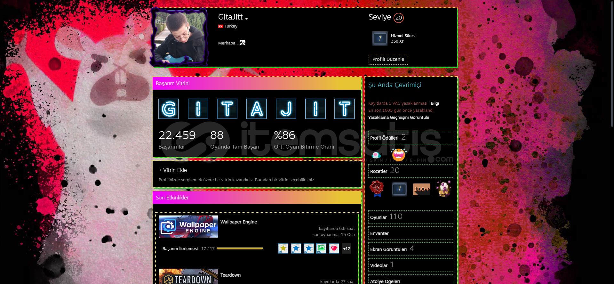
Task: Click the 'Şu Anda Çevrimiçi' status text
Action: pos(395,85)
